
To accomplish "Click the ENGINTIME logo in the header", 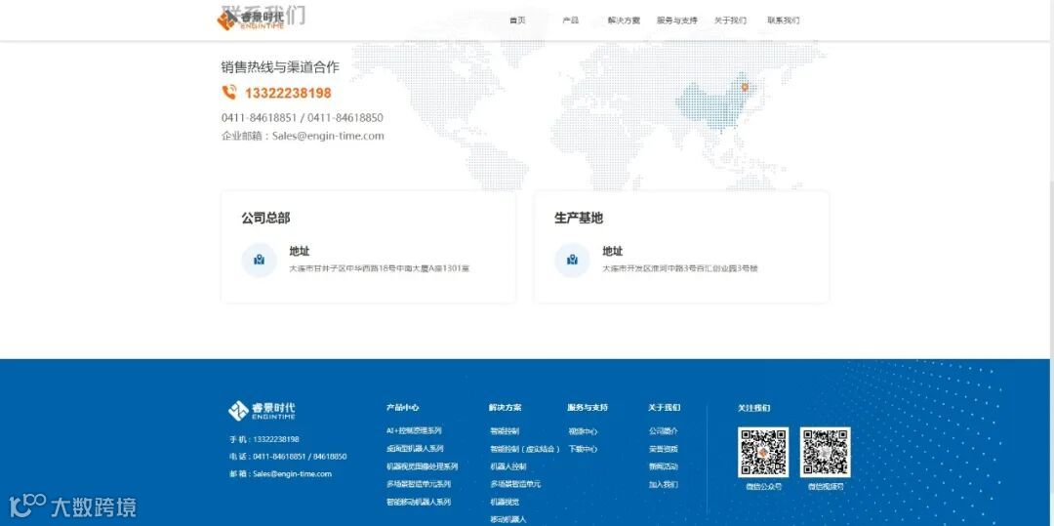I will coord(251,20).
